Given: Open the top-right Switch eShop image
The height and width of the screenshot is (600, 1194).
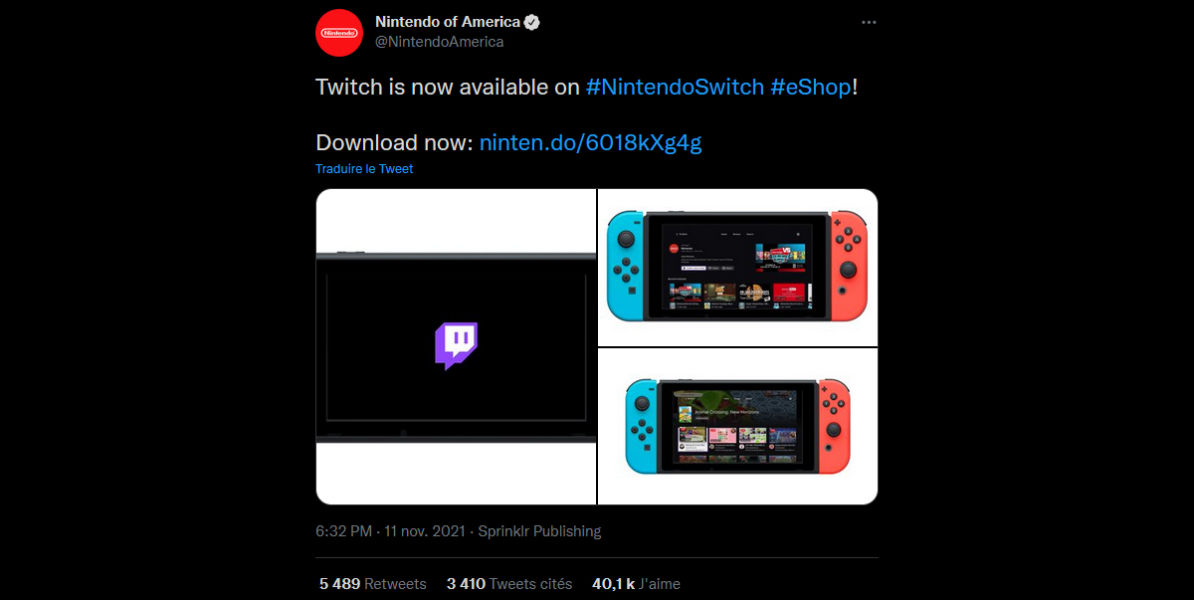Looking at the screenshot, I should click(736, 266).
